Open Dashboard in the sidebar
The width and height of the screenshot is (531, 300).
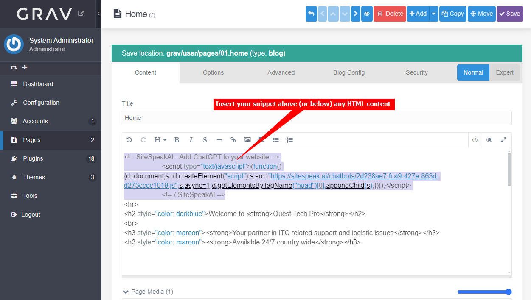[x=51, y=84]
